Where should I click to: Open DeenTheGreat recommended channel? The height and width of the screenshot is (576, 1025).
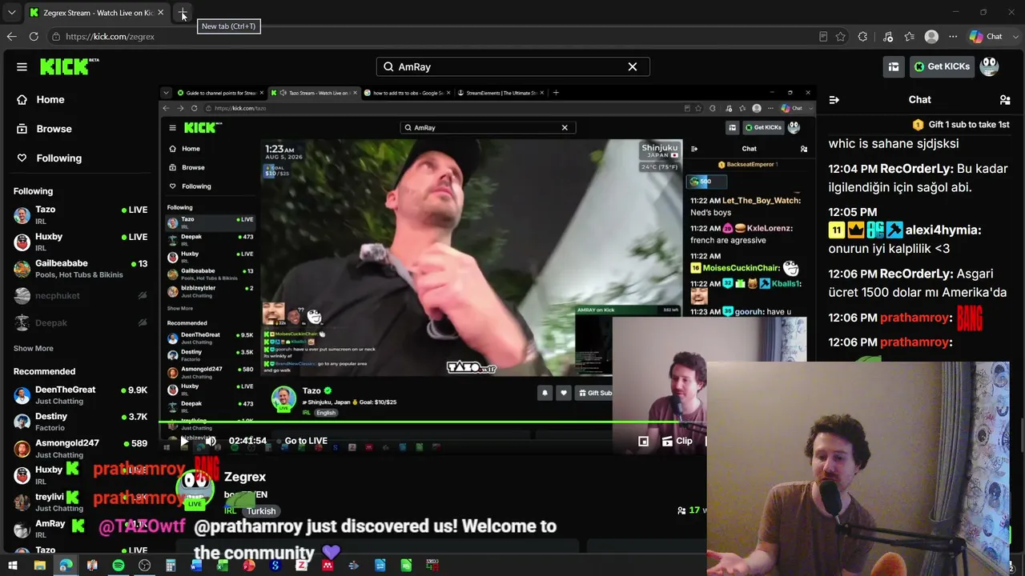click(80, 395)
